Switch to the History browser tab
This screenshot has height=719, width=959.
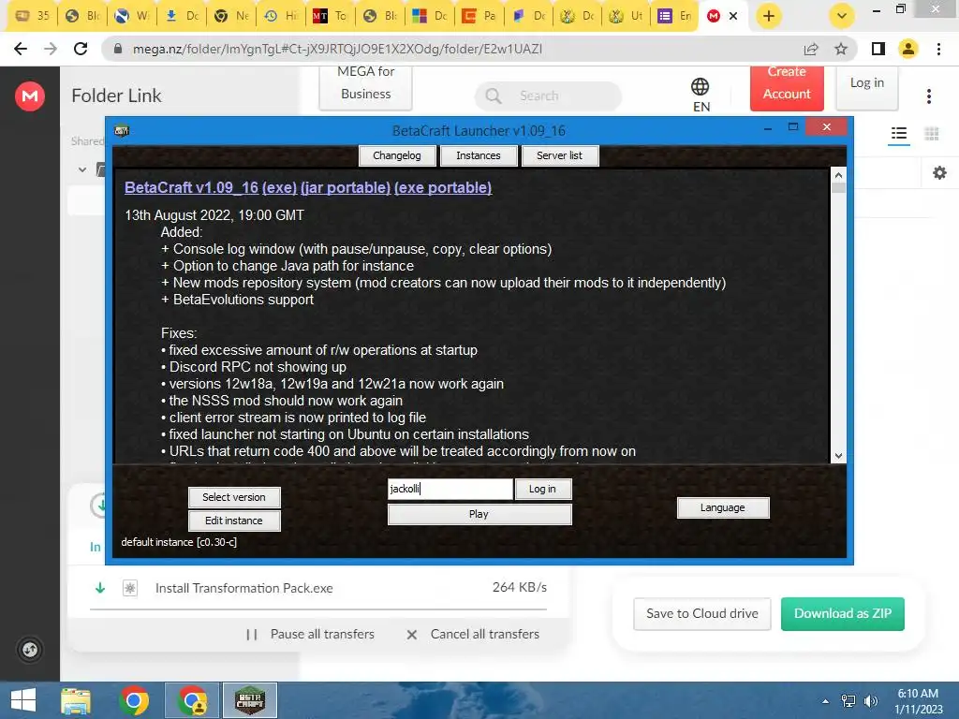281,16
